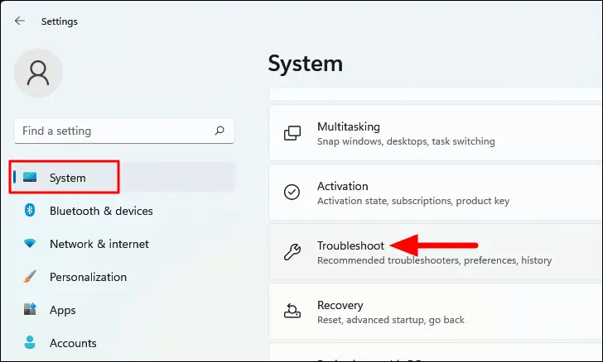Open Recovery settings
Image resolution: width=603 pixels, height=362 pixels.
tap(436, 312)
